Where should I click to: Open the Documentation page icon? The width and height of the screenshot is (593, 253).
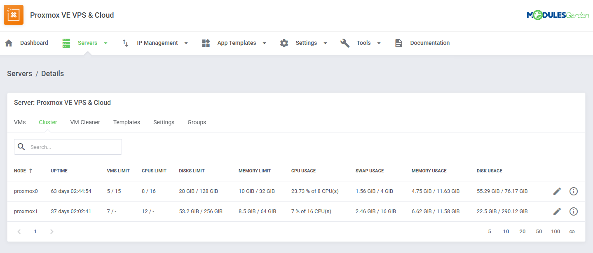click(x=398, y=42)
